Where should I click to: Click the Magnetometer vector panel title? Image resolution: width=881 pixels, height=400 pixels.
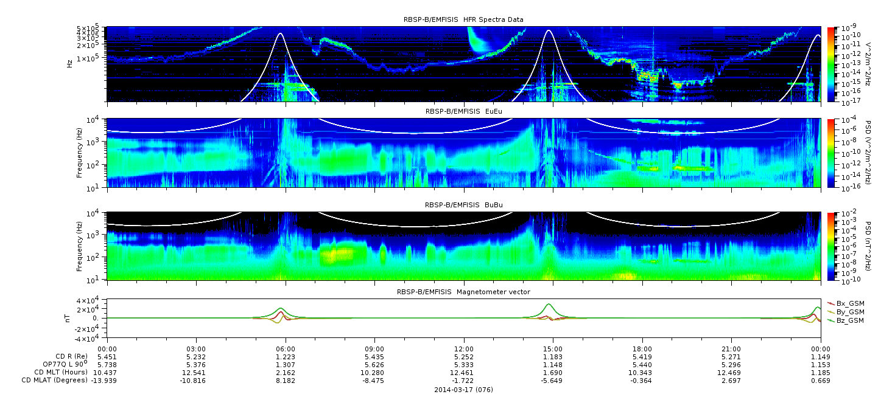coord(463,292)
